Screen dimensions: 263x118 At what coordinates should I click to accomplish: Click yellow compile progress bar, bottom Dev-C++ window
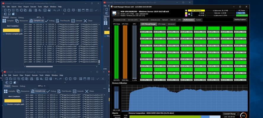coord(13,101)
